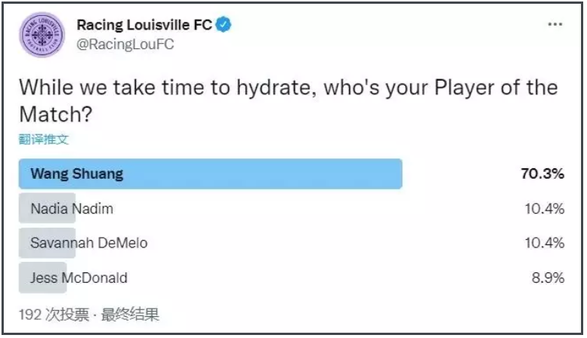The height and width of the screenshot is (338, 587).
Task: Click the gray Savannah DeMelo result bar
Action: tap(47, 243)
